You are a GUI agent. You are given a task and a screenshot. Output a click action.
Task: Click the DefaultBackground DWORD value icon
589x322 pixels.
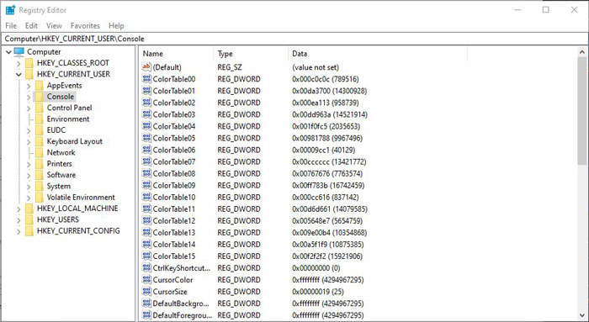pyautogui.click(x=146, y=304)
